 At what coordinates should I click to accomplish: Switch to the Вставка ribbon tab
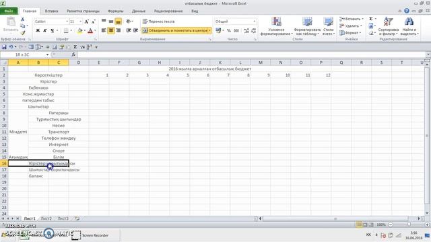coord(51,11)
